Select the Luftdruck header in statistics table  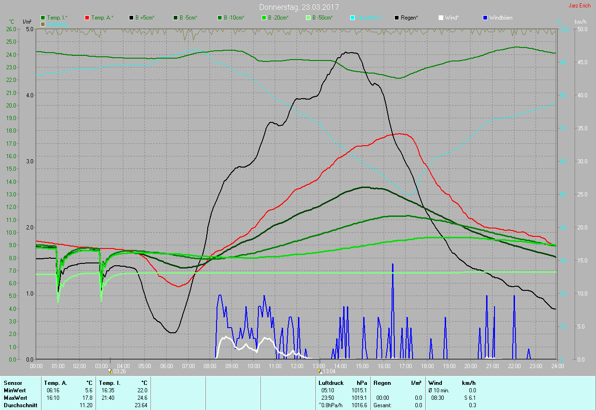331,383
